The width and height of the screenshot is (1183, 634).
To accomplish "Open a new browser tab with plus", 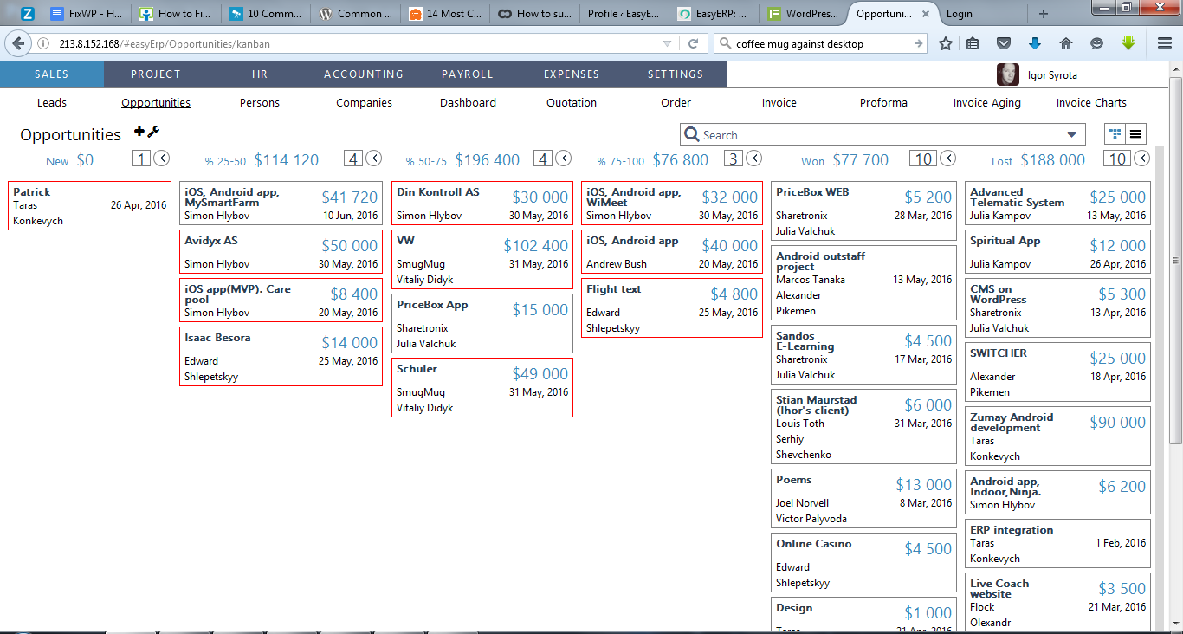I will point(1043,14).
